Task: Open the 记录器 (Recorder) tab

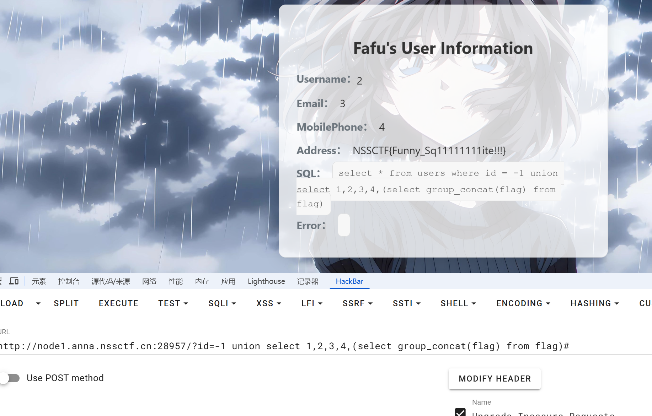Action: 308,281
